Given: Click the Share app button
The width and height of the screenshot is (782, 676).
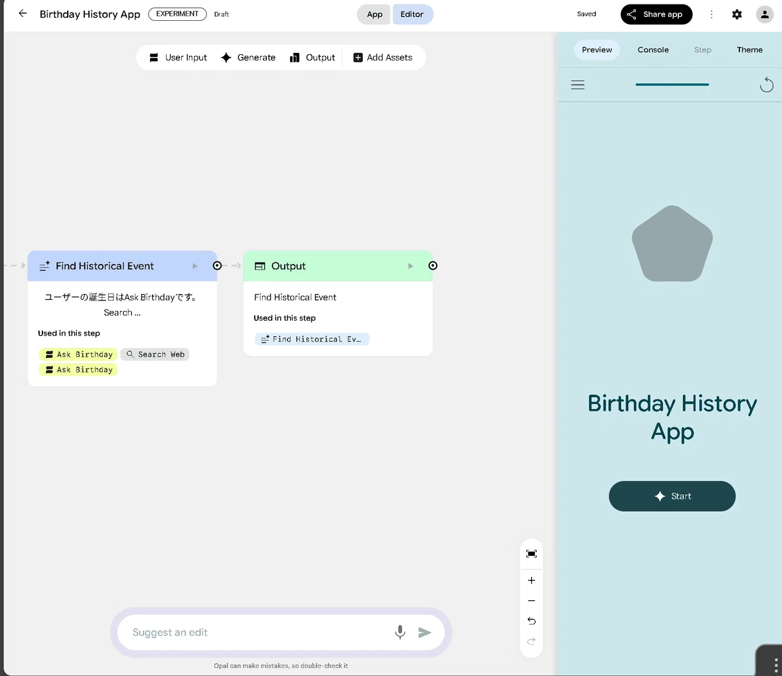Looking at the screenshot, I should coord(656,14).
